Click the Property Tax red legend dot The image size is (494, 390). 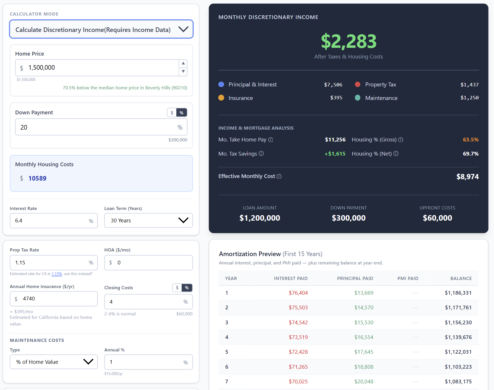point(358,84)
